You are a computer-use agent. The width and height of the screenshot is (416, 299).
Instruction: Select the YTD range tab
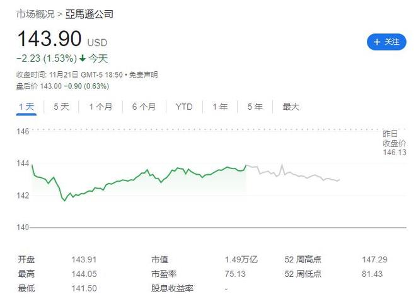click(184, 107)
